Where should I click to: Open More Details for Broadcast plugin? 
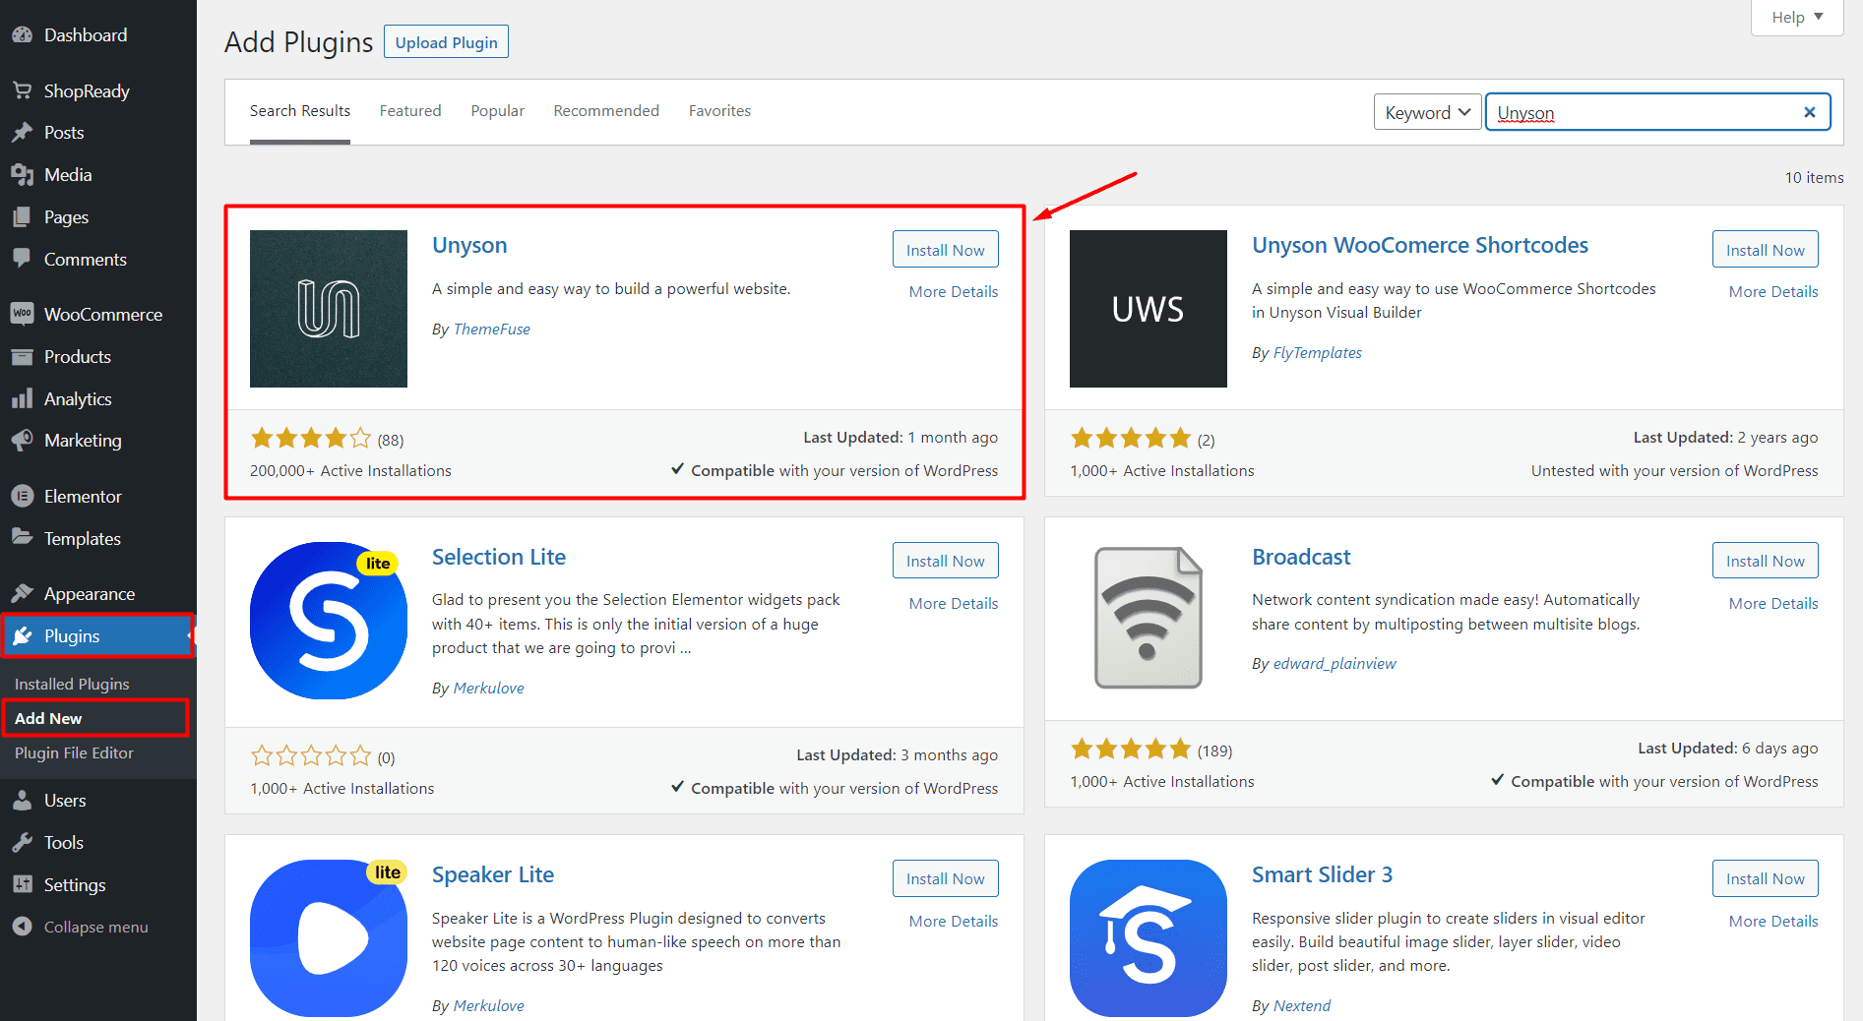tap(1772, 603)
